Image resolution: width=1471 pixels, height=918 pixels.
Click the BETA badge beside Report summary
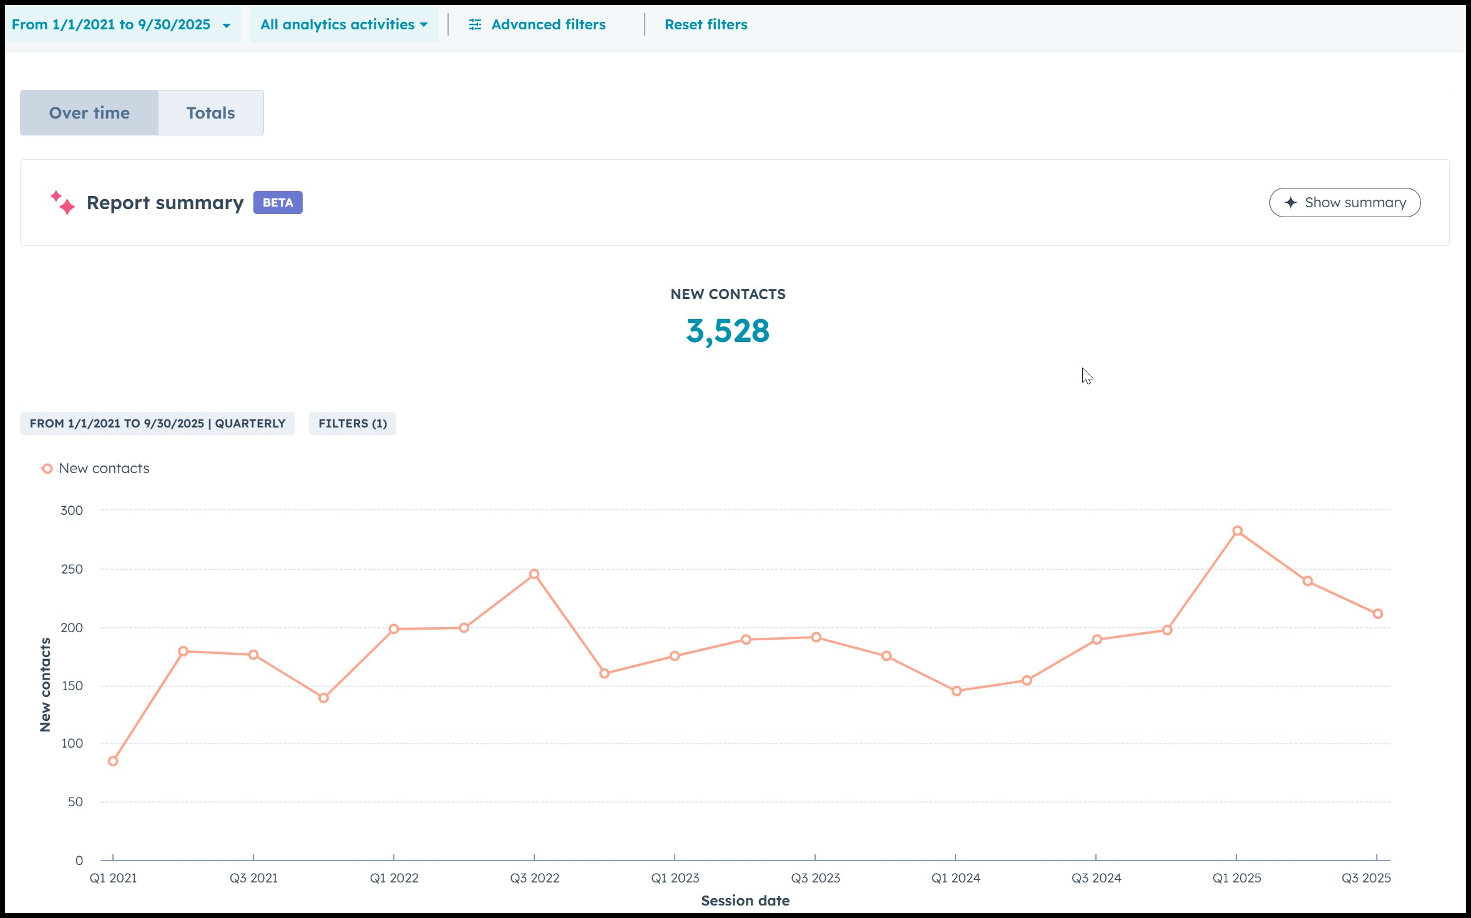click(x=278, y=203)
